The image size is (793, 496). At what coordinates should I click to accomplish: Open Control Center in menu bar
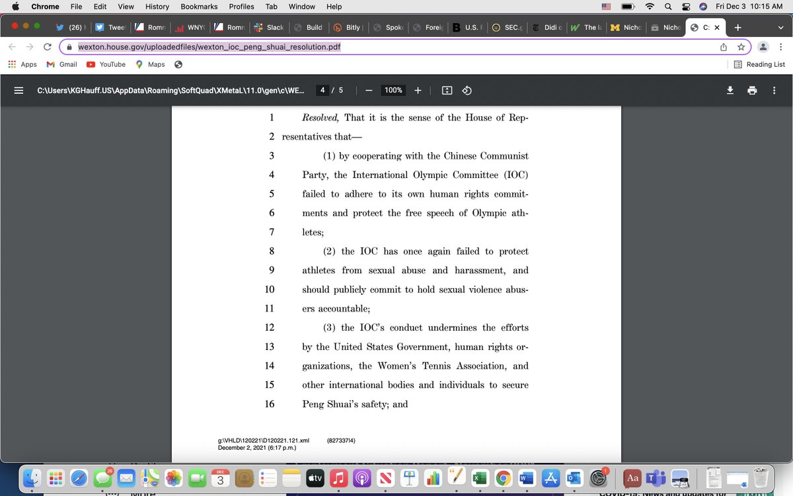(x=685, y=7)
